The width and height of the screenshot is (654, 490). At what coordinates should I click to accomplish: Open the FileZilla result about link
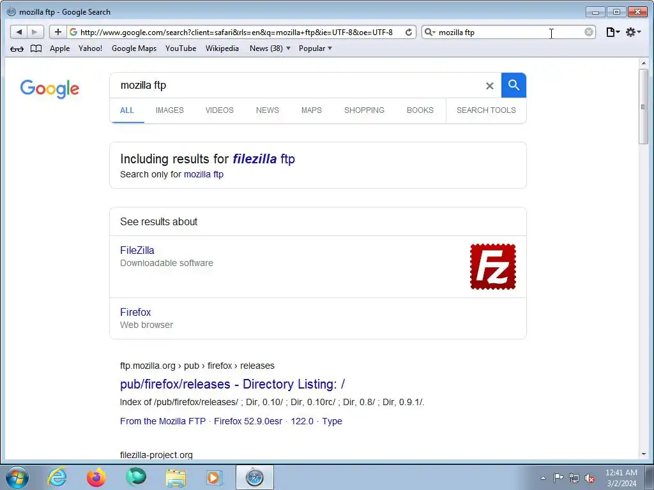pyautogui.click(x=137, y=250)
